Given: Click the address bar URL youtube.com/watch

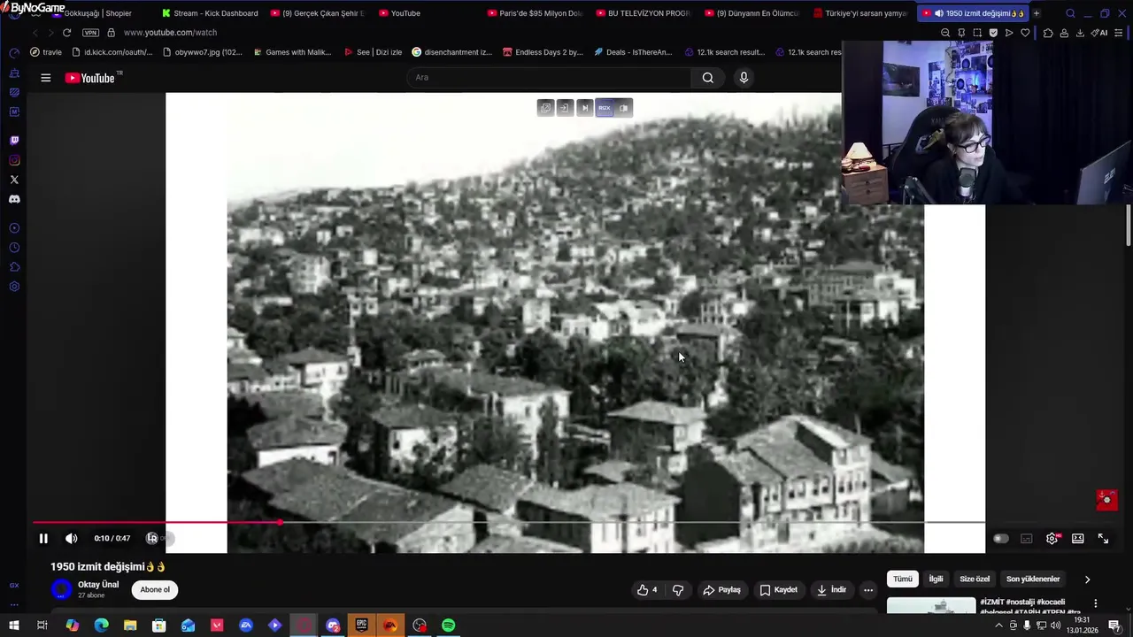Looking at the screenshot, I should coord(170,33).
